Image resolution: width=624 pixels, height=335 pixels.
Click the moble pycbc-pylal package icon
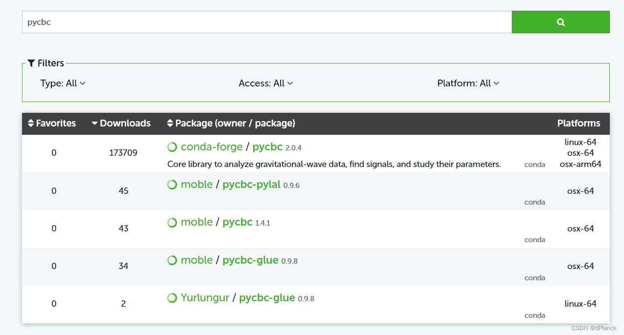[172, 185]
